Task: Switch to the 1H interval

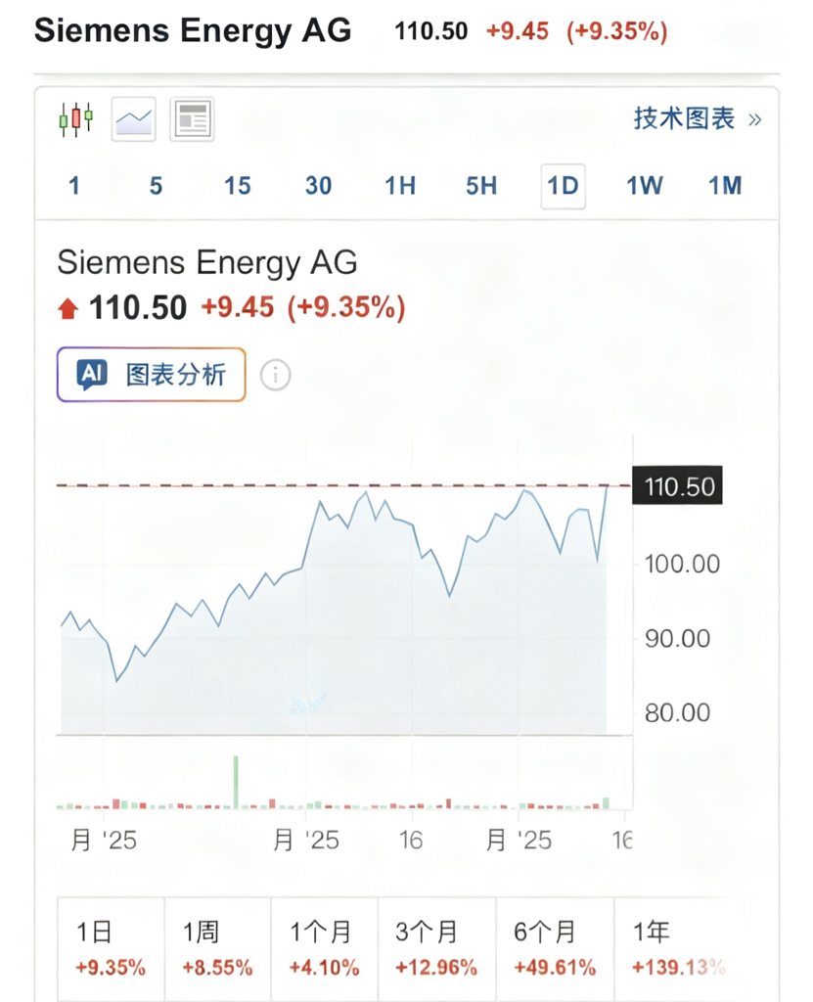Action: click(399, 186)
